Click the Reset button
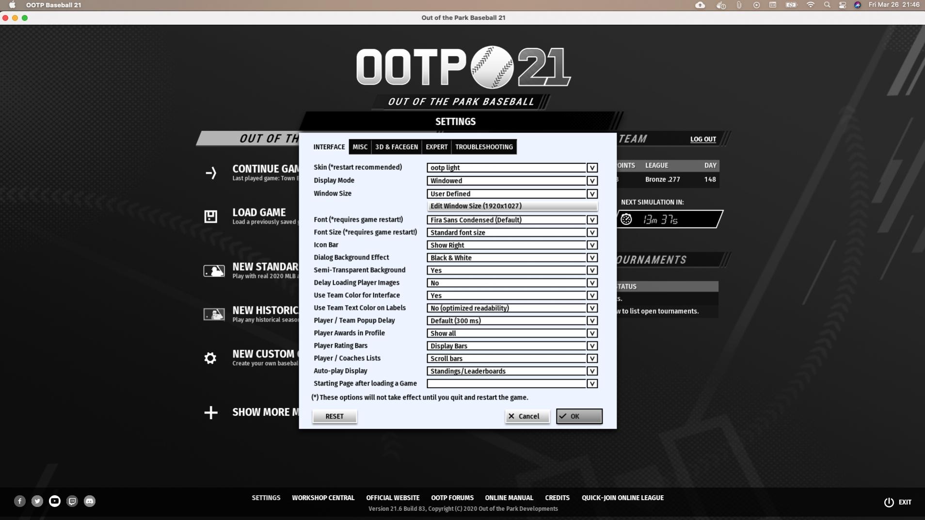 335,417
